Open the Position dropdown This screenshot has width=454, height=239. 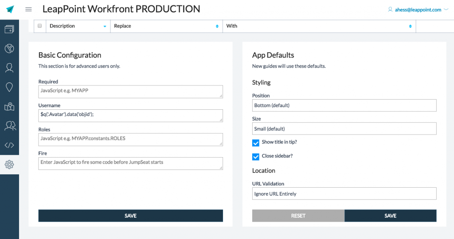(344, 105)
